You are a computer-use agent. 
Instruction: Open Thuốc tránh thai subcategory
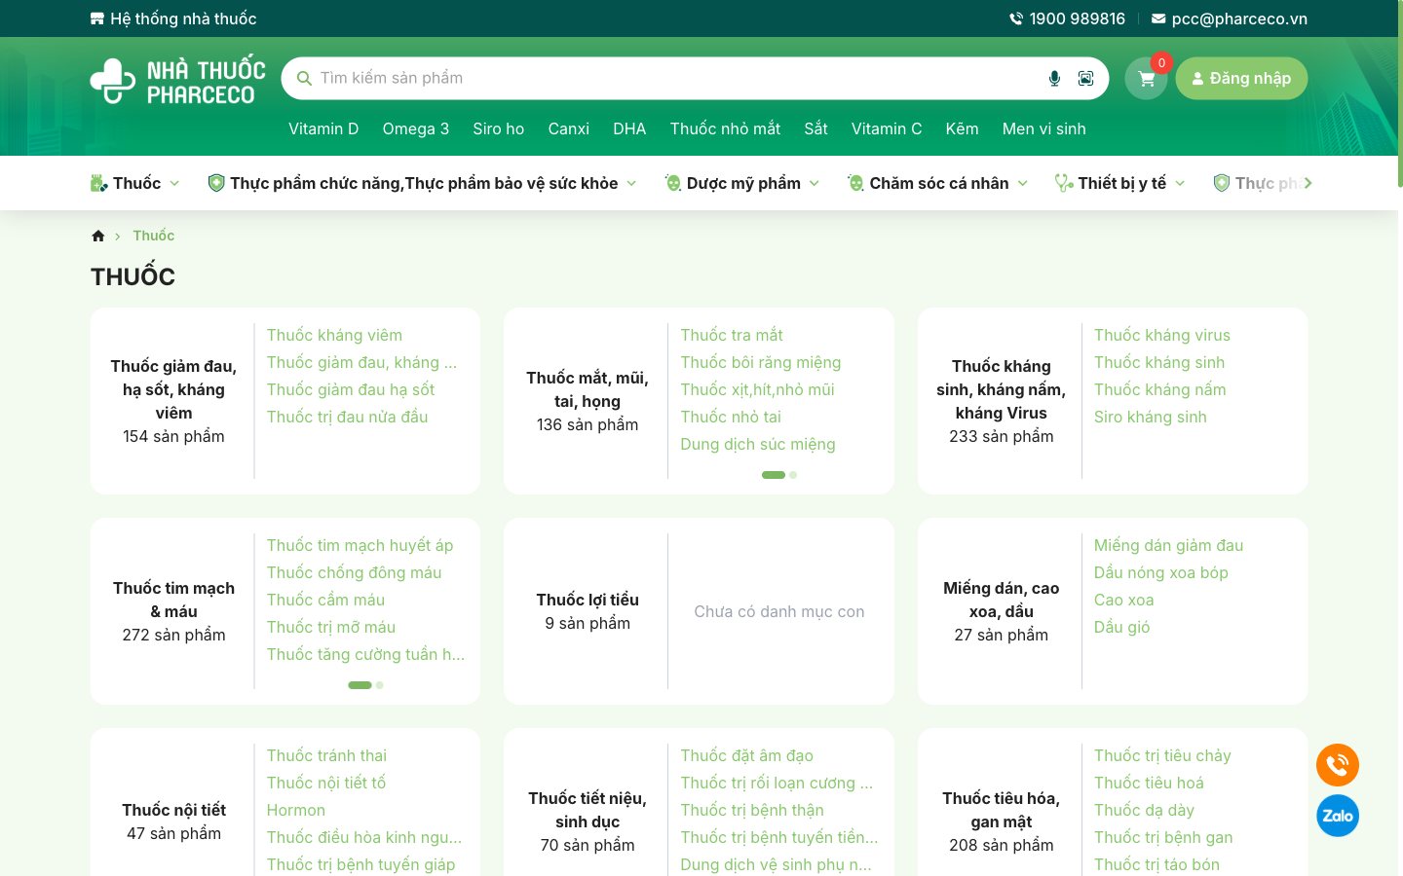[x=327, y=755]
